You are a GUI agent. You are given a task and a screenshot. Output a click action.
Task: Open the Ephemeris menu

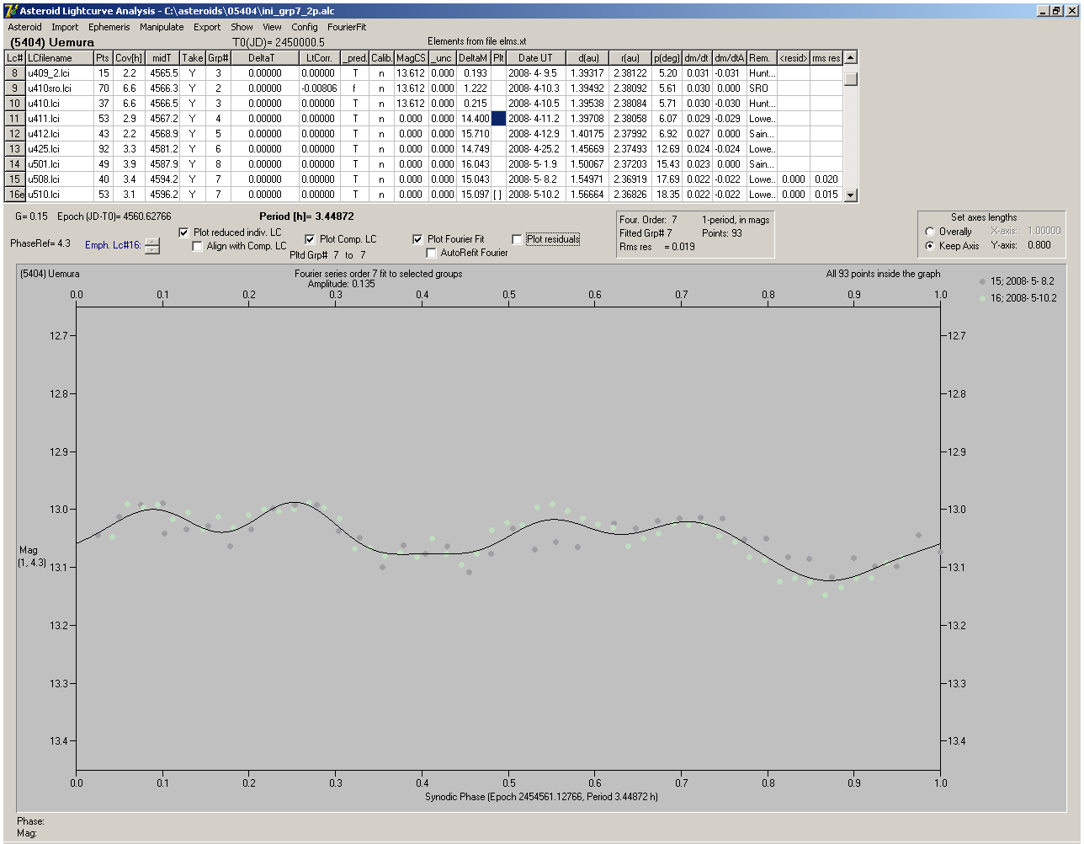[x=109, y=27]
